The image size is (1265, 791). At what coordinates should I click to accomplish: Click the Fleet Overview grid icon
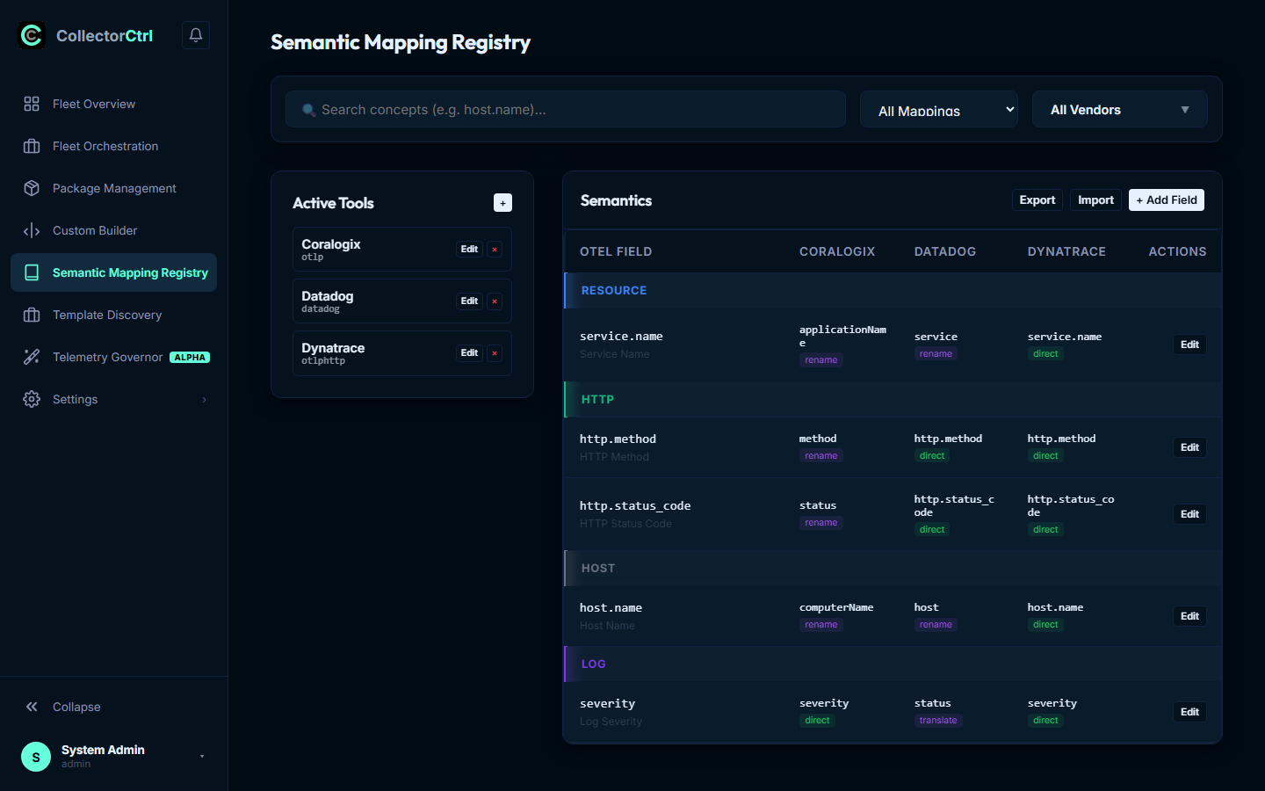coord(32,104)
